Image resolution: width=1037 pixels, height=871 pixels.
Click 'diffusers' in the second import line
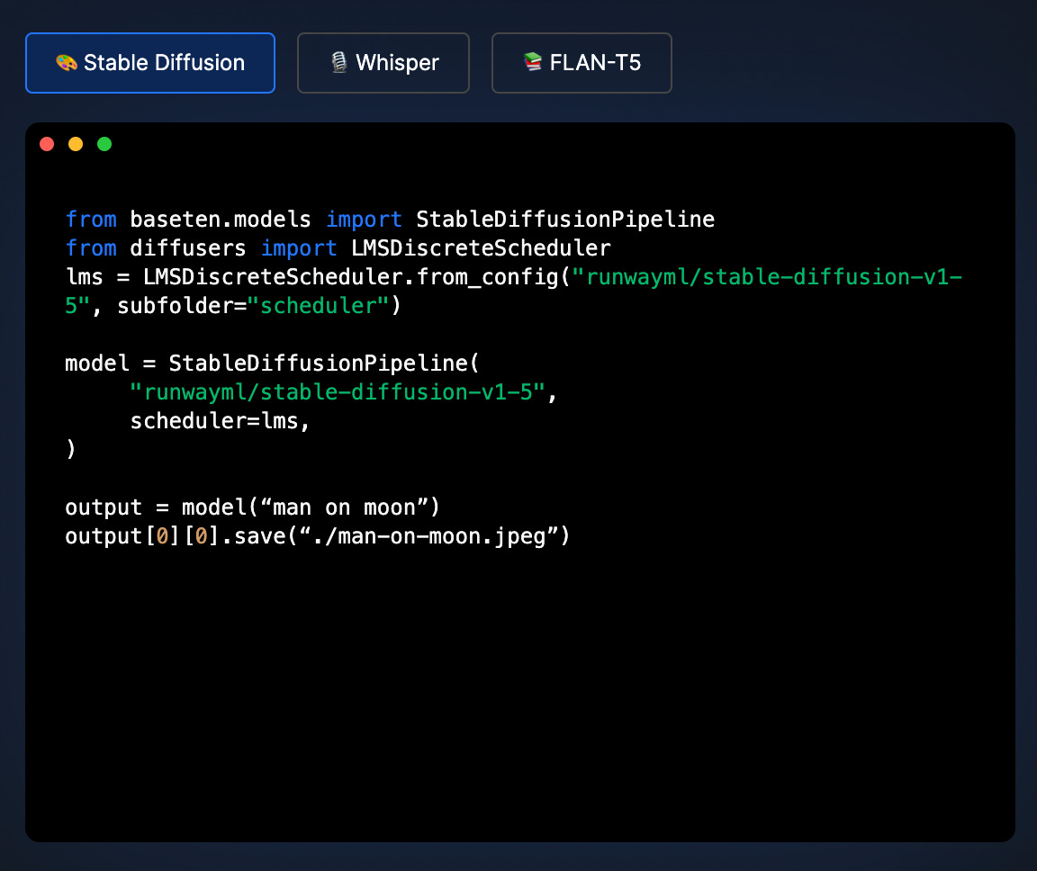coord(188,248)
